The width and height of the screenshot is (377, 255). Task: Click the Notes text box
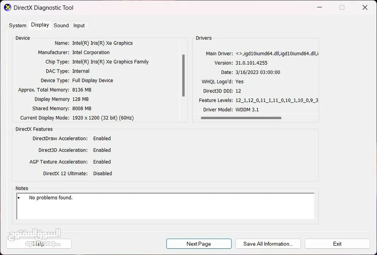[x=166, y=206]
